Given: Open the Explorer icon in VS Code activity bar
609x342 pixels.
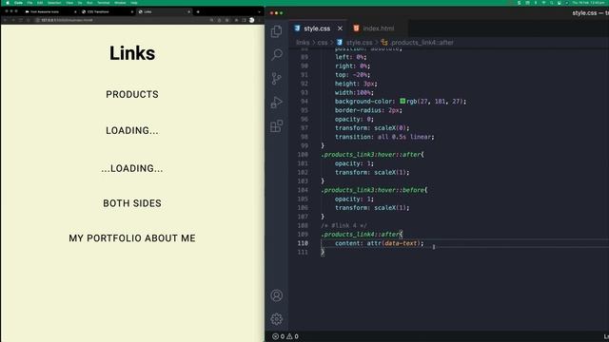Looking at the screenshot, I should 276,31.
